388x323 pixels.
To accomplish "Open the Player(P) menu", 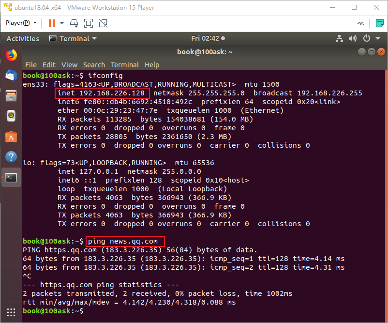I will 21,23.
